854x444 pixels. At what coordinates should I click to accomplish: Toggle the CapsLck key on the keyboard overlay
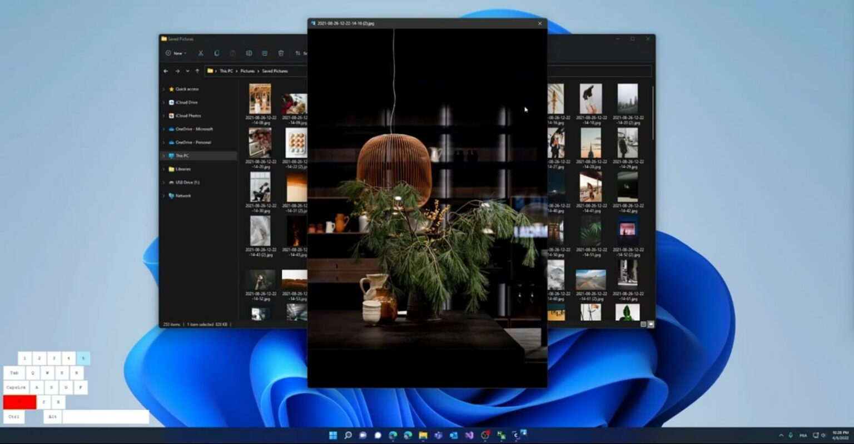coord(17,387)
